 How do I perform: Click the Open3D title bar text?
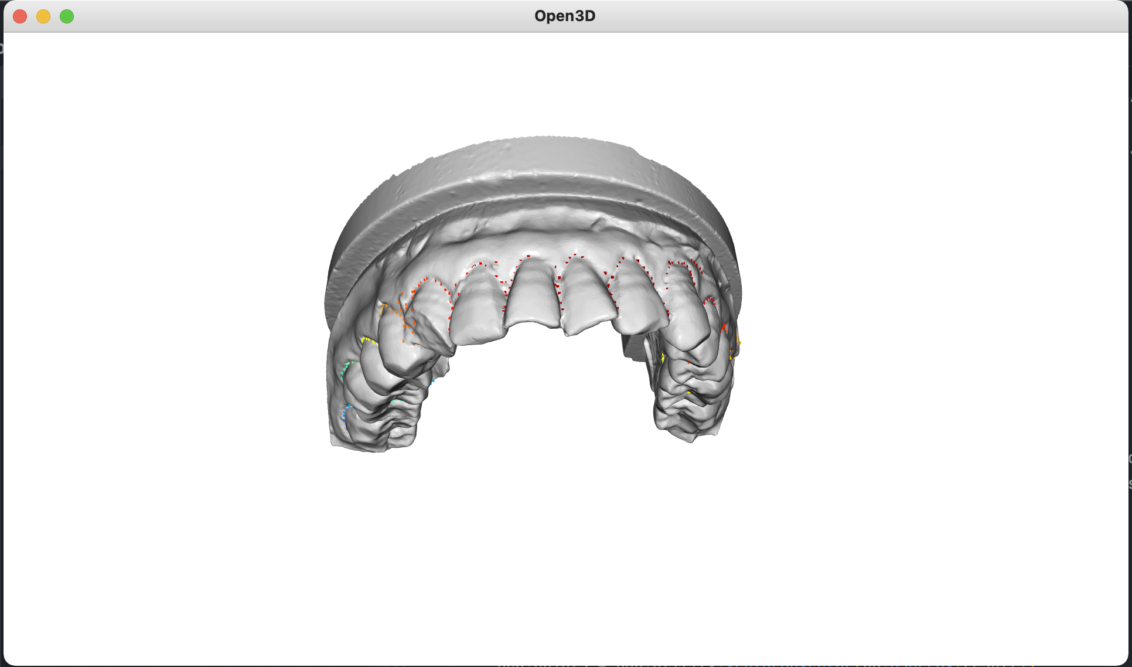tap(564, 16)
